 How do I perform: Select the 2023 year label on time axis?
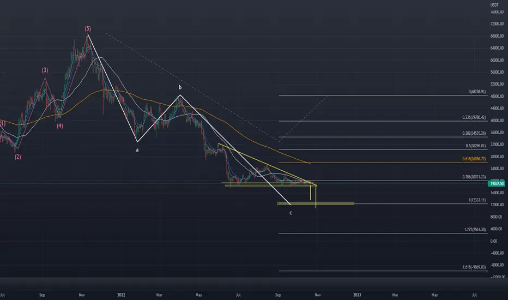(357, 295)
